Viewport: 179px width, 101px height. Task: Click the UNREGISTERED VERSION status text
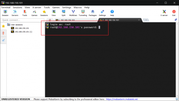(x=16, y=99)
